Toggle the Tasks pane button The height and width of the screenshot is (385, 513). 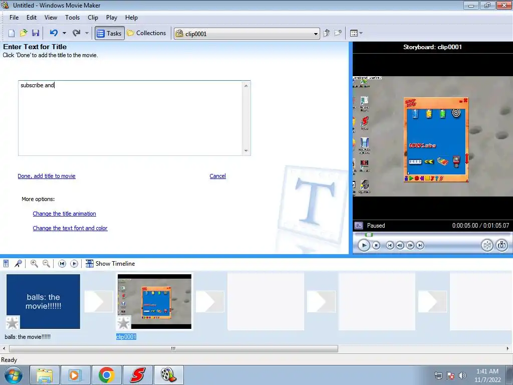click(x=110, y=33)
